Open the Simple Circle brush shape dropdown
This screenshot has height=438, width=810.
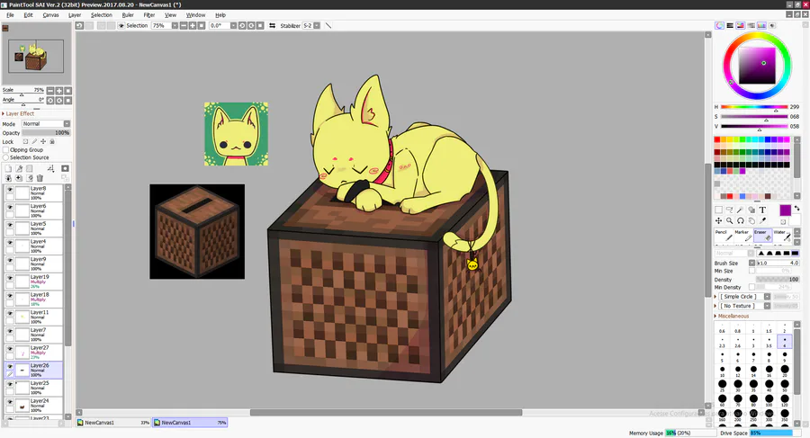767,297
